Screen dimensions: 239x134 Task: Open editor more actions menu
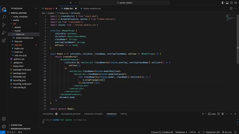[x=235, y=9]
